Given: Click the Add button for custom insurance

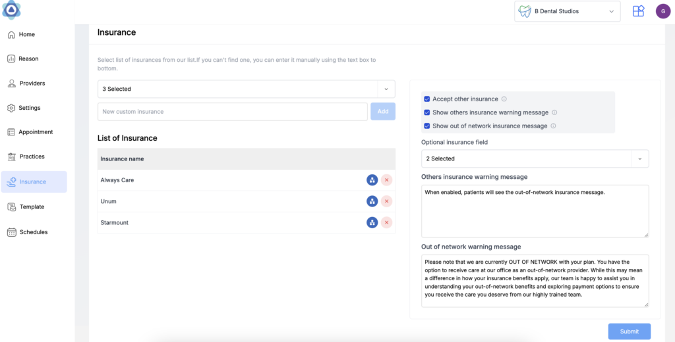Looking at the screenshot, I should point(382,112).
